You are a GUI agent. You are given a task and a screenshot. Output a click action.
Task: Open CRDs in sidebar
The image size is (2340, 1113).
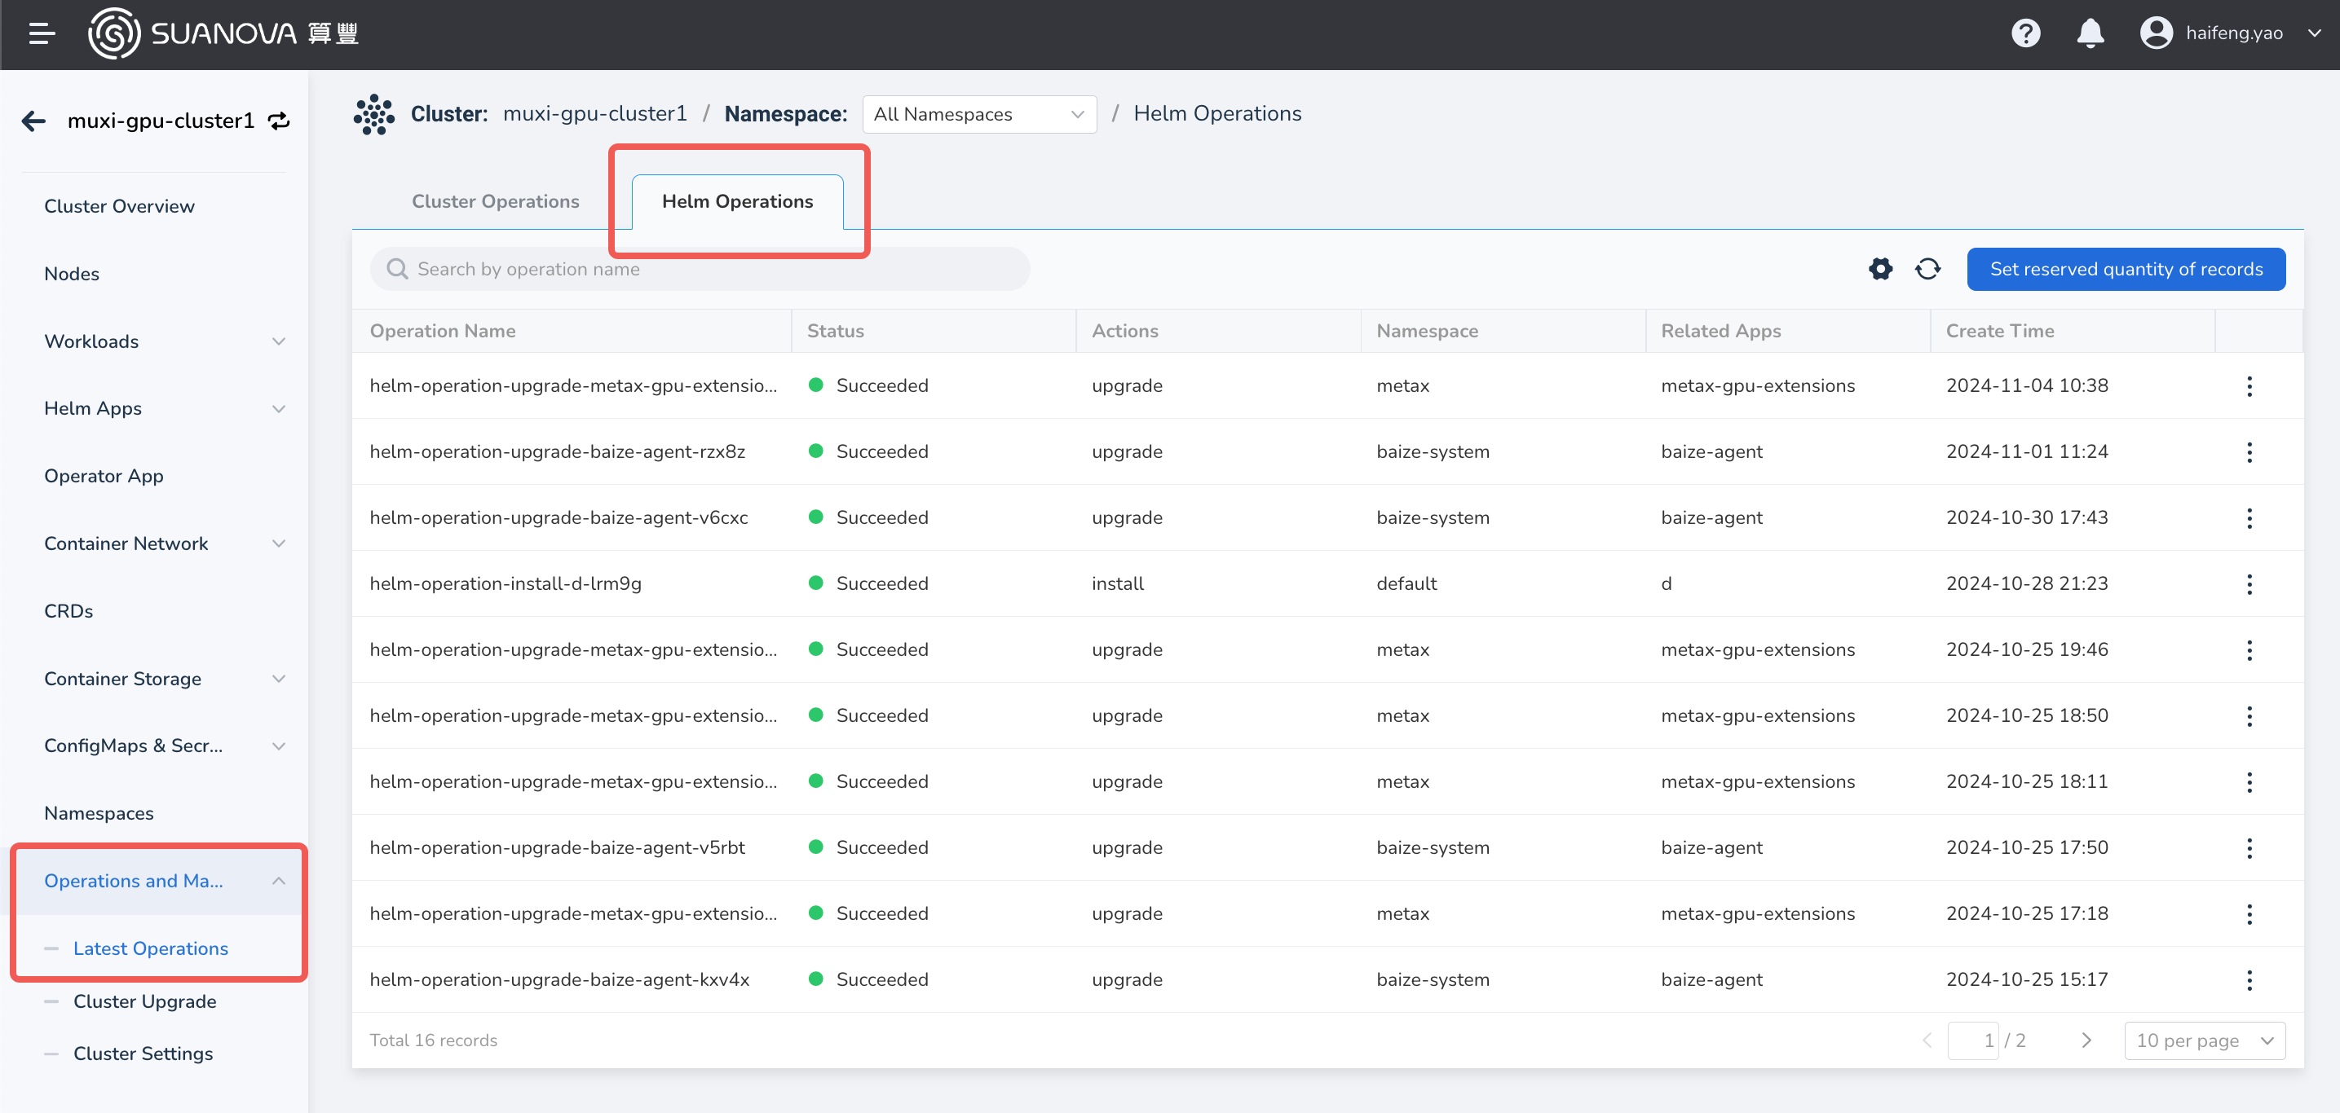[x=68, y=611]
